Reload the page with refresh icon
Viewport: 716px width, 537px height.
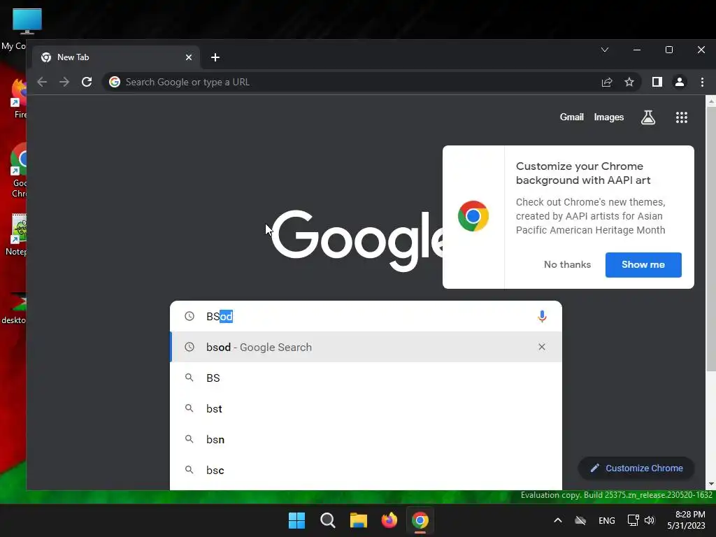click(87, 83)
